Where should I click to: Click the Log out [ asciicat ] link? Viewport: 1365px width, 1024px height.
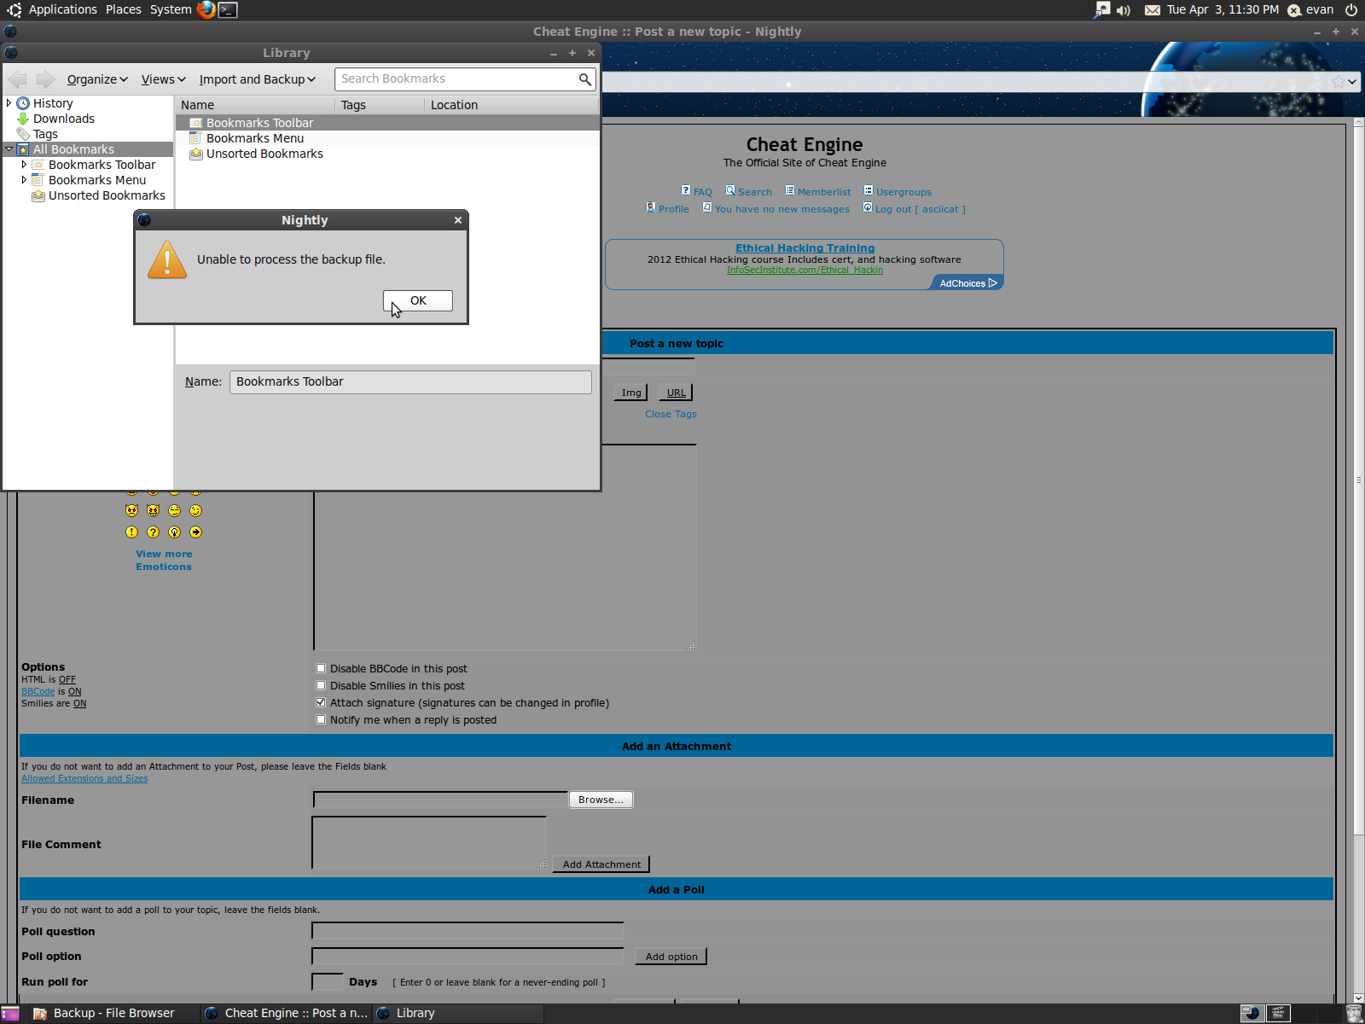pyautogui.click(x=921, y=209)
